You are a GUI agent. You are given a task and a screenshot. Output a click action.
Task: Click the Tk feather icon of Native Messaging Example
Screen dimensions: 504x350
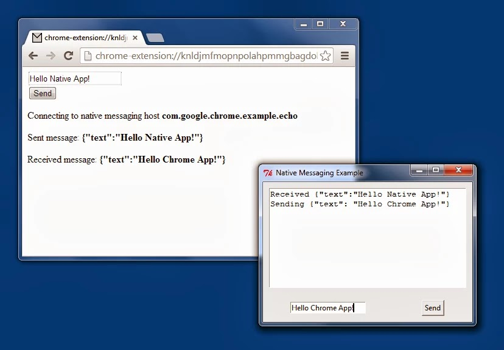pyautogui.click(x=268, y=173)
